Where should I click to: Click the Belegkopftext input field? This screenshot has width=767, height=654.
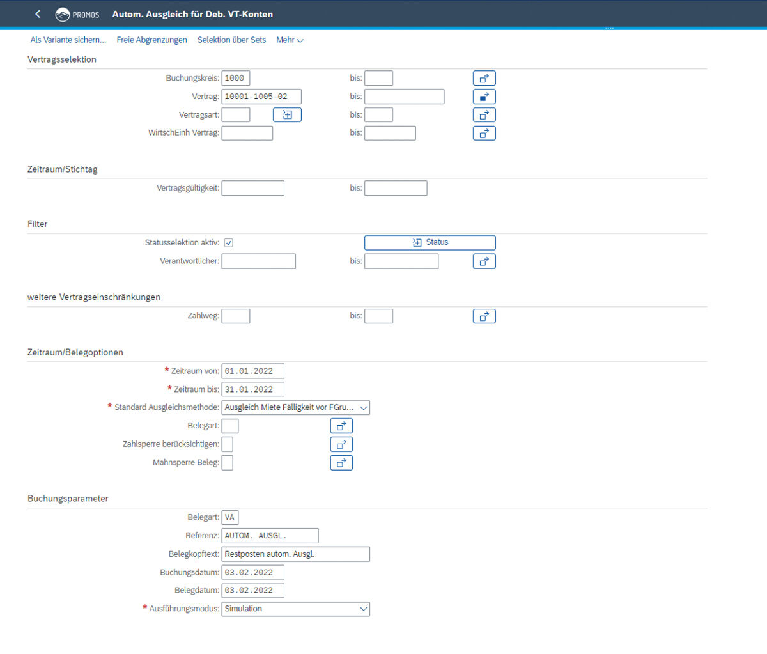click(295, 554)
